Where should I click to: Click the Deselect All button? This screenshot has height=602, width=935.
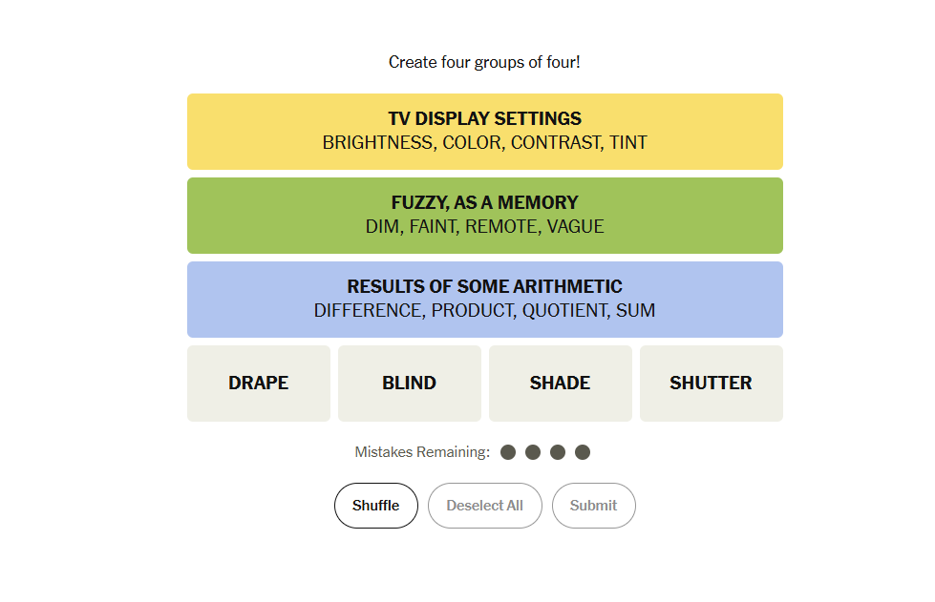[485, 506]
